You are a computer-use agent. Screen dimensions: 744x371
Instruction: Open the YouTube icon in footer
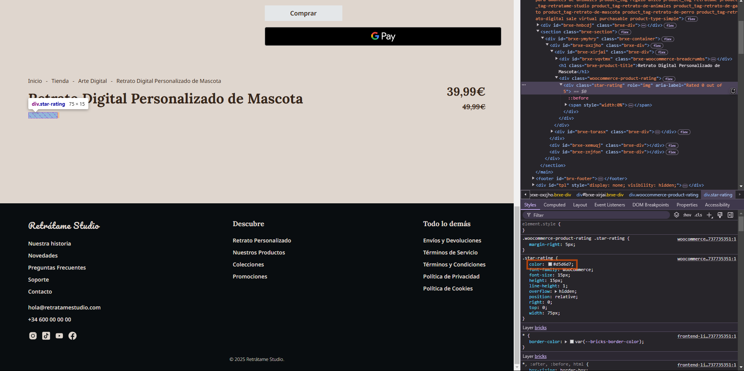59,336
